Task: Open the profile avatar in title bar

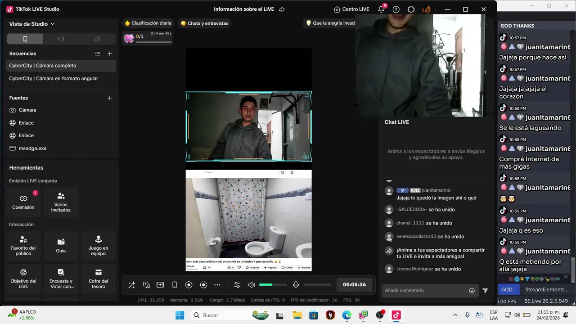Action: click(x=427, y=9)
